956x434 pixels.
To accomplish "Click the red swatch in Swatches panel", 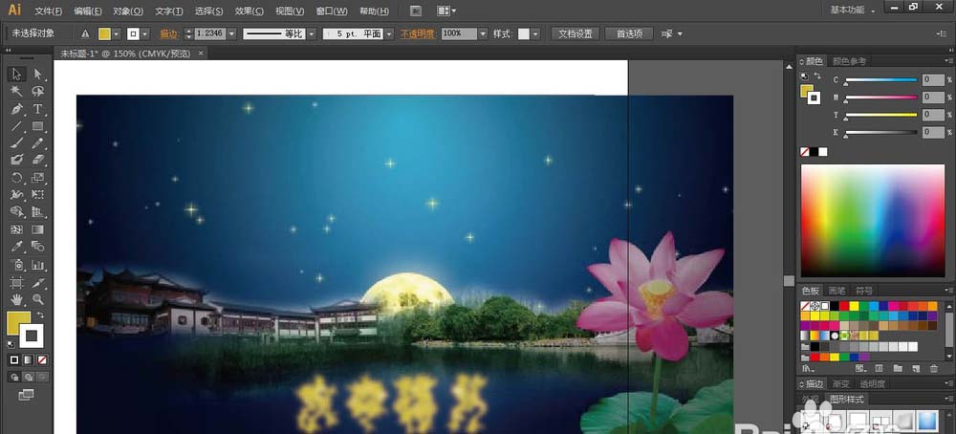I will [844, 306].
